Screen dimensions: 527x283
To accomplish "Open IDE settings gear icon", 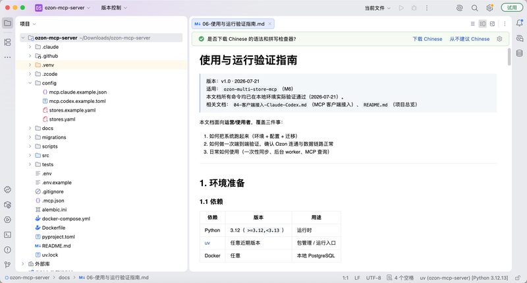I will [489, 8].
